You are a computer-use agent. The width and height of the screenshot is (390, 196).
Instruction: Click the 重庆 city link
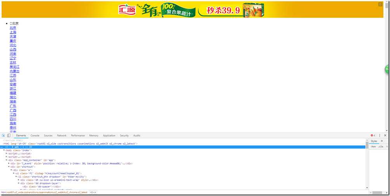point(13,41)
